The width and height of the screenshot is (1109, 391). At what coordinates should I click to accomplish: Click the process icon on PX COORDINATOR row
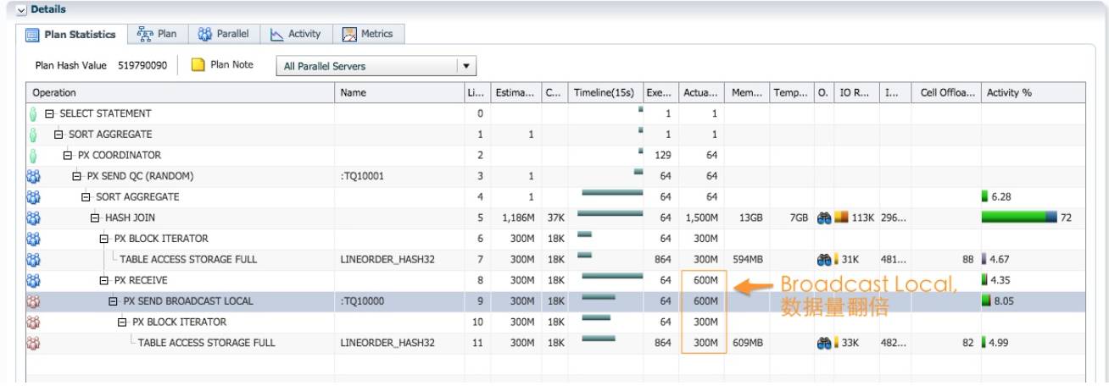[x=34, y=156]
